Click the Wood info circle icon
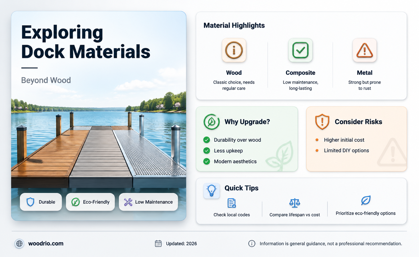Screen dimensions: 419x257 (234, 50)
